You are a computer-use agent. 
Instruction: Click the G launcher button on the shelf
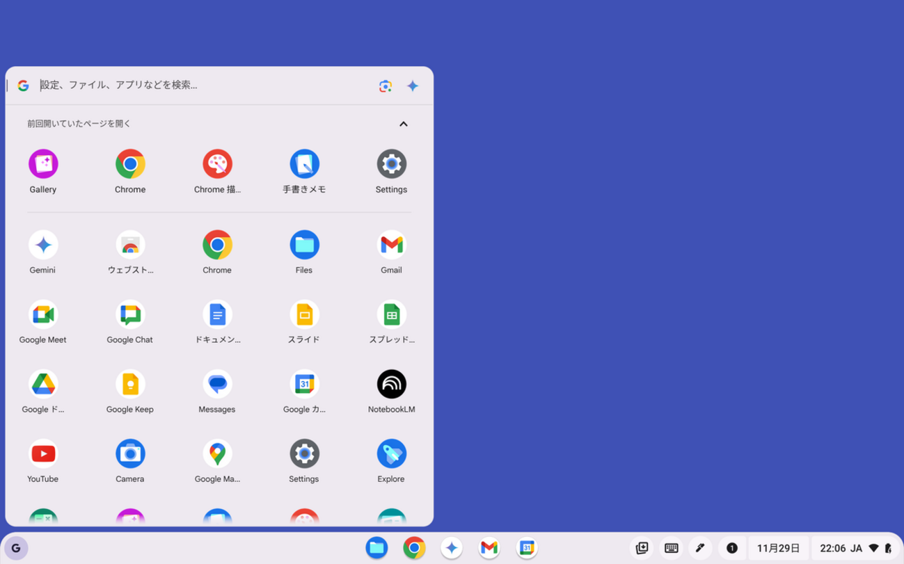pos(16,548)
